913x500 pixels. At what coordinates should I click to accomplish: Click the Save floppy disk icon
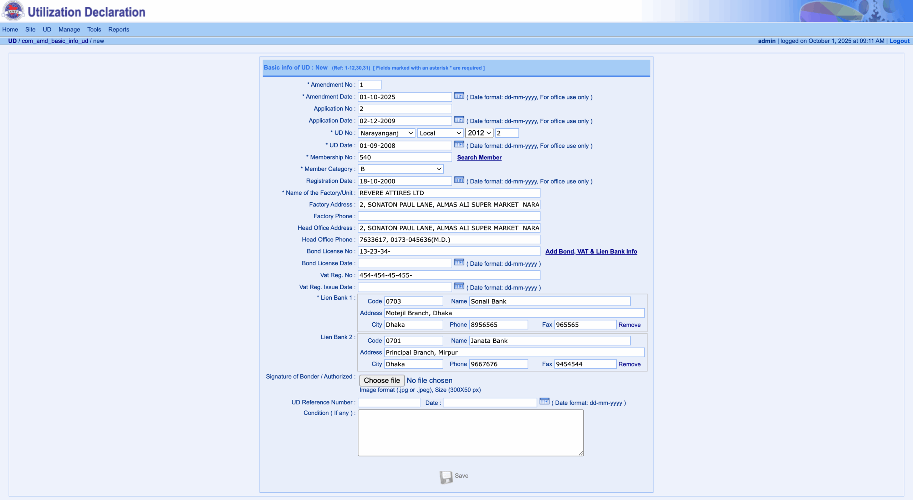pyautogui.click(x=446, y=476)
